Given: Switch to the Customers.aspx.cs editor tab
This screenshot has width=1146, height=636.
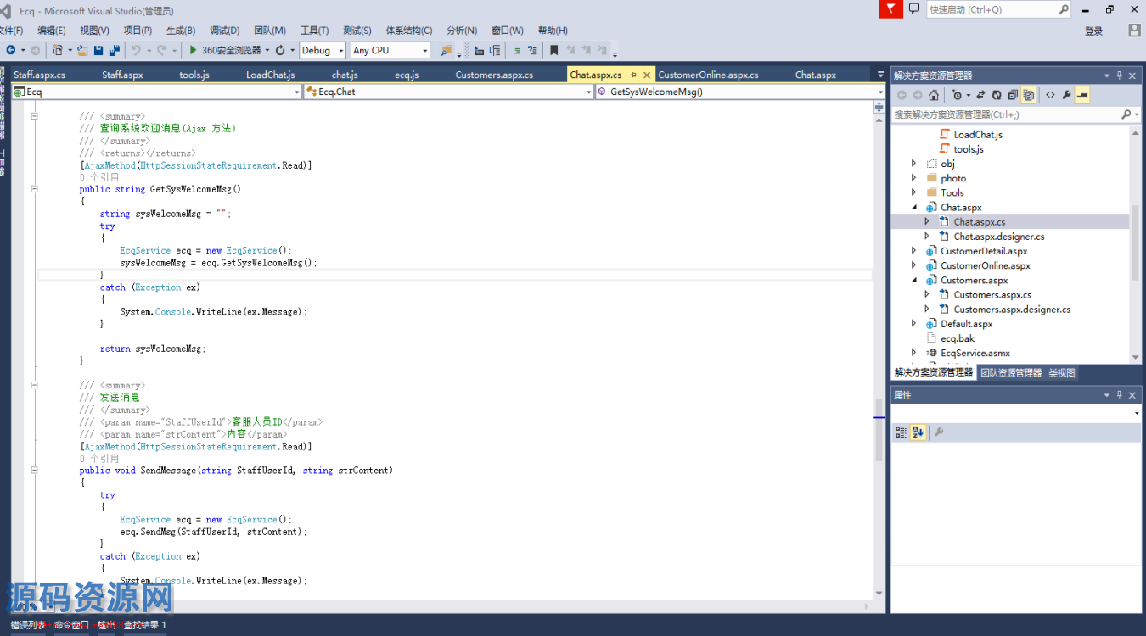Looking at the screenshot, I should (494, 75).
